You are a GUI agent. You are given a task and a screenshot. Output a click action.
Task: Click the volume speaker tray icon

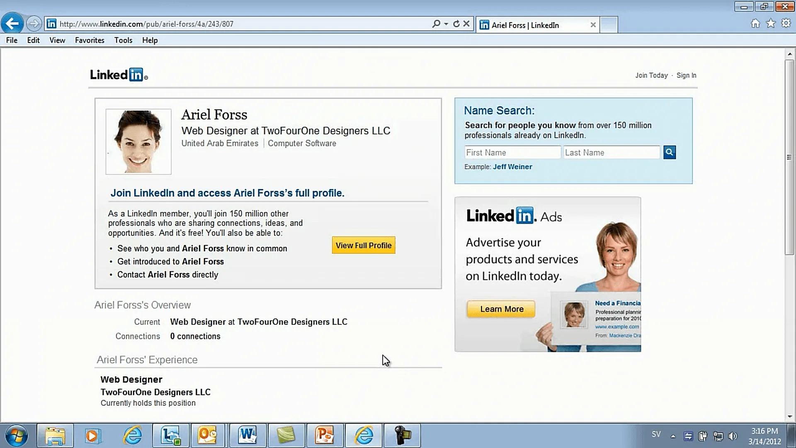click(733, 436)
